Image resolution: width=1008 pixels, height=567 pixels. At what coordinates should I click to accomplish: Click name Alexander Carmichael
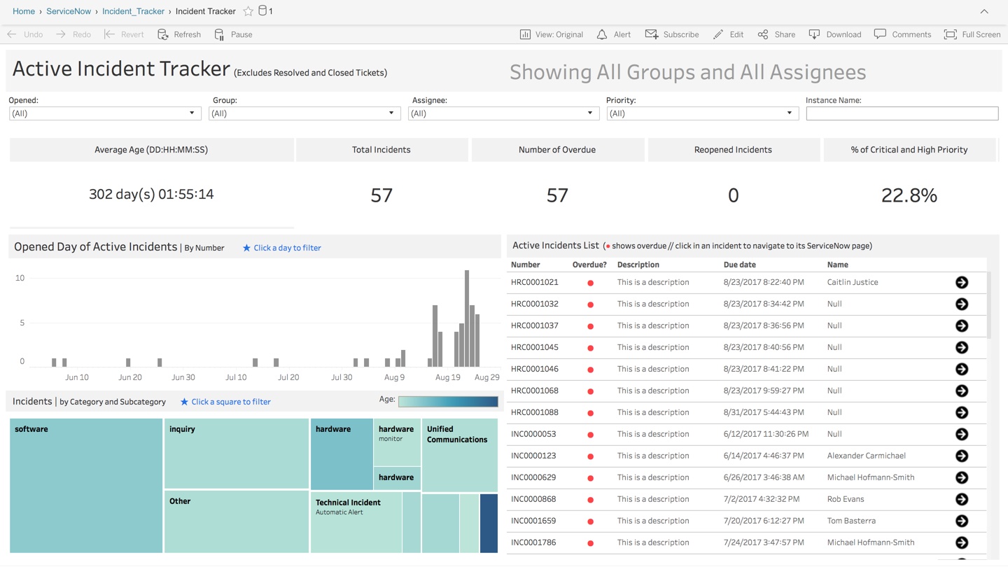tap(867, 456)
